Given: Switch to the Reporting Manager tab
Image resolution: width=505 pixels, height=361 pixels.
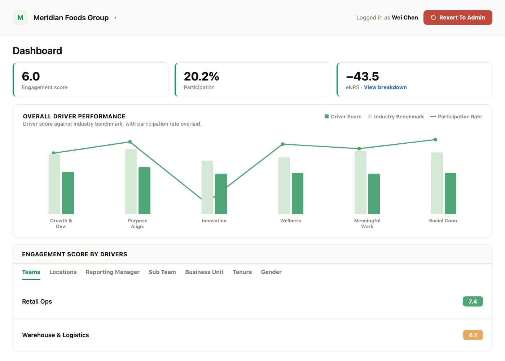Looking at the screenshot, I should pyautogui.click(x=113, y=272).
